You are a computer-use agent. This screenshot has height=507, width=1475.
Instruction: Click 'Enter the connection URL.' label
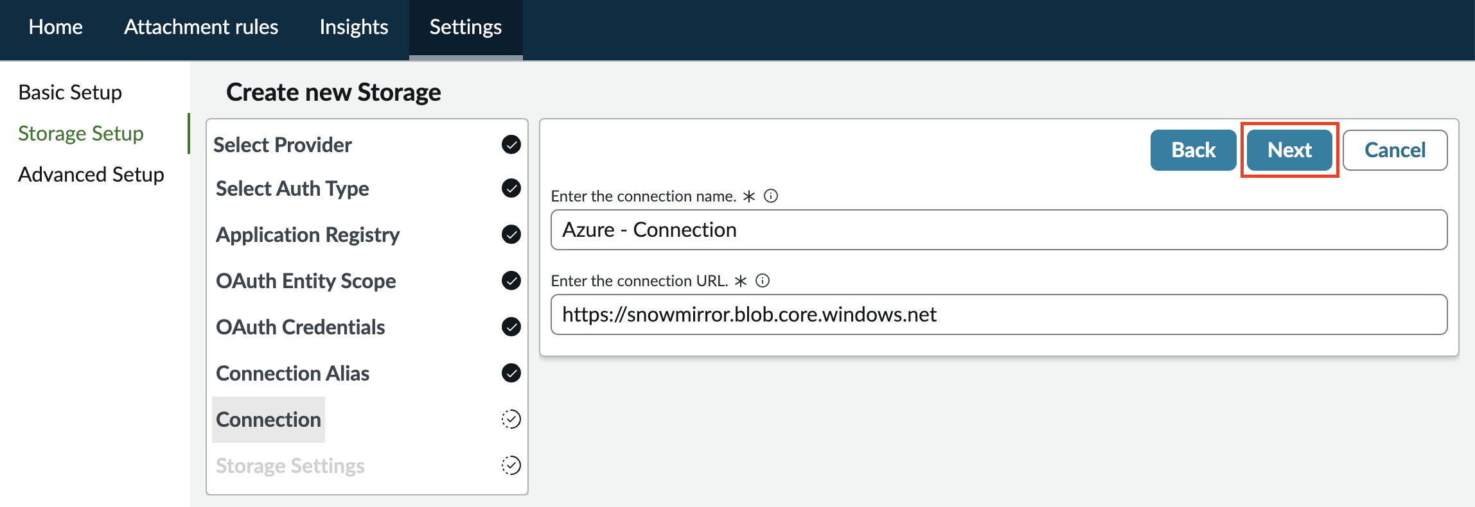coord(639,280)
